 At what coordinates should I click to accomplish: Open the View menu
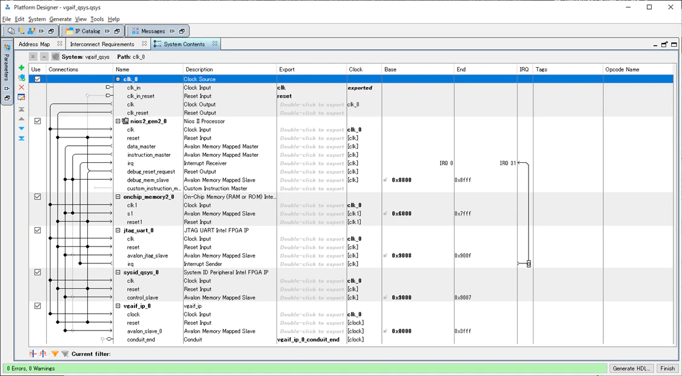(81, 19)
